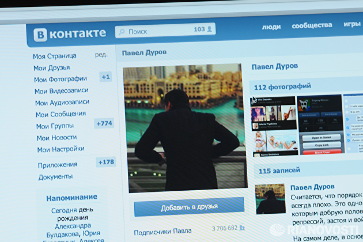Screen dimensions: 363x242
Task: Open Мои Настройки
Action: point(60,149)
